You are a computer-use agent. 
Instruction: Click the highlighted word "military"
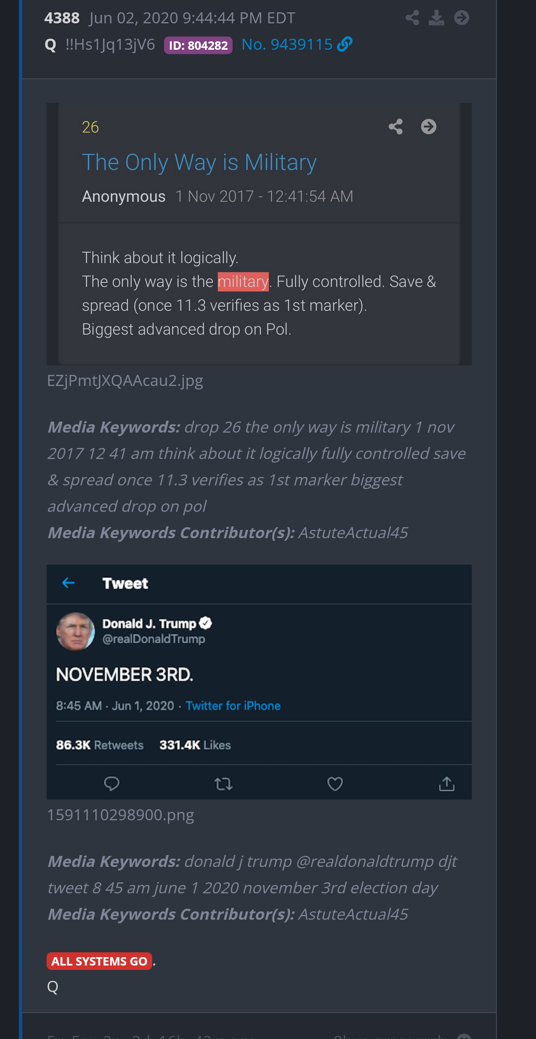(x=243, y=282)
